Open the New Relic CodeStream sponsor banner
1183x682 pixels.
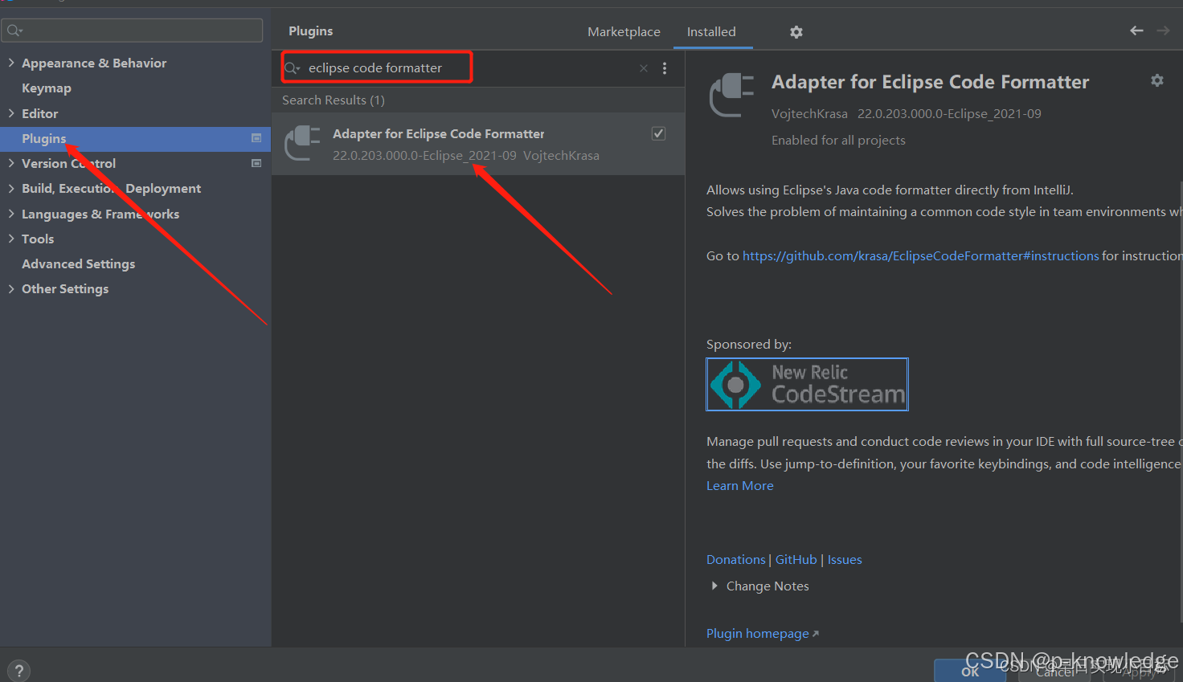click(x=807, y=384)
